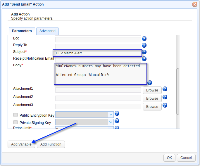
Task: Click inside the Subject input field
Action: pyautogui.click(x=97, y=53)
